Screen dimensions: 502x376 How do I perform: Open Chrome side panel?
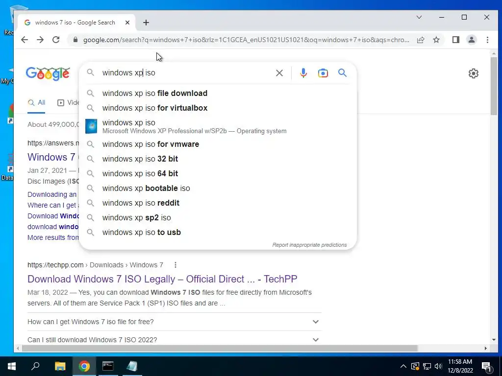pyautogui.click(x=456, y=40)
